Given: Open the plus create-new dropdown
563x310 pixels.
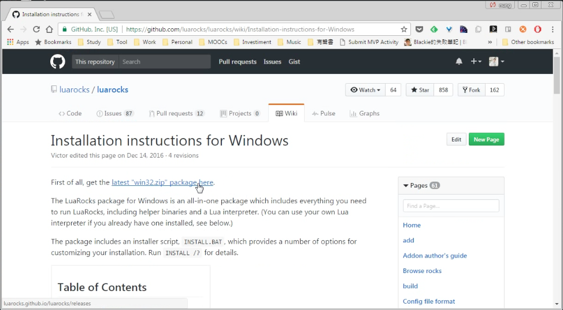Looking at the screenshot, I should pyautogui.click(x=476, y=61).
